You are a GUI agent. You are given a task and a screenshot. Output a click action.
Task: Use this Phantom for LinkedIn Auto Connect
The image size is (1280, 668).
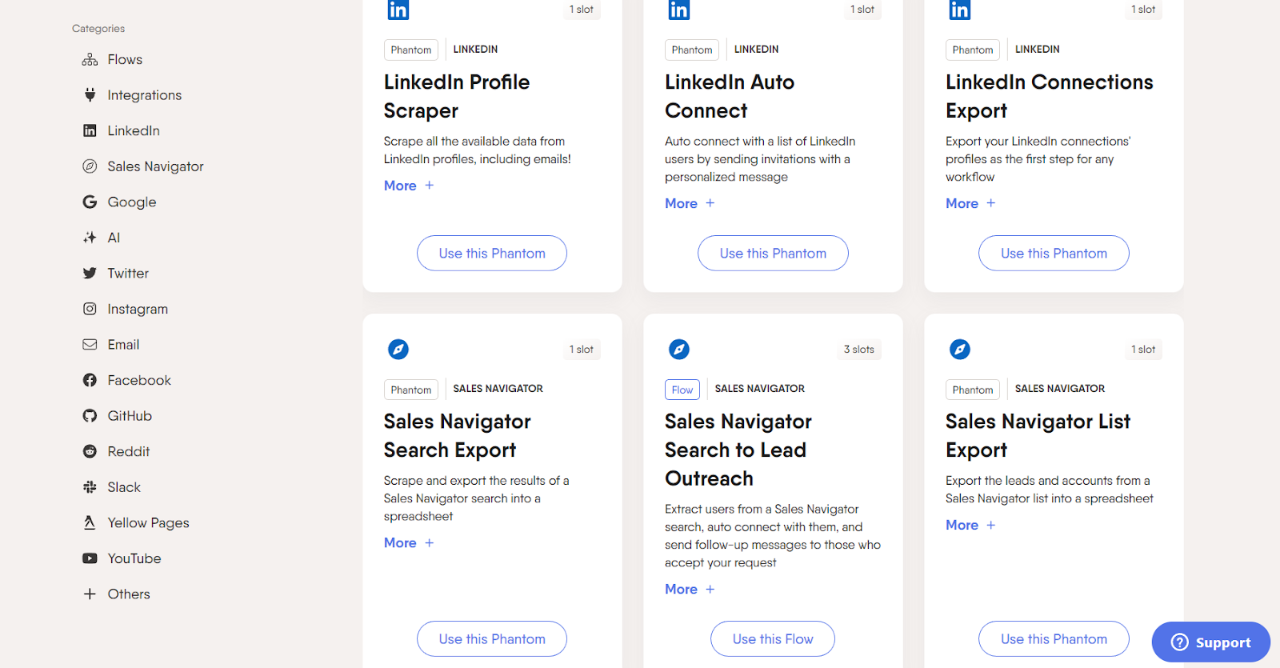coord(773,254)
